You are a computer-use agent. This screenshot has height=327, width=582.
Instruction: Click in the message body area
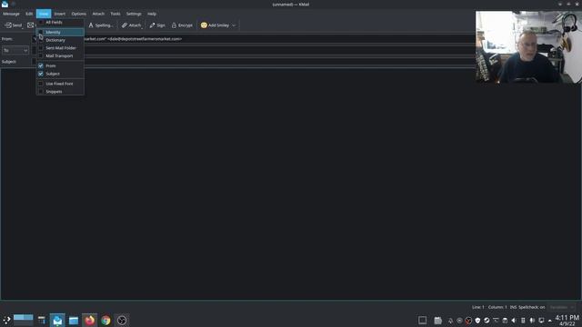[x=291, y=184]
